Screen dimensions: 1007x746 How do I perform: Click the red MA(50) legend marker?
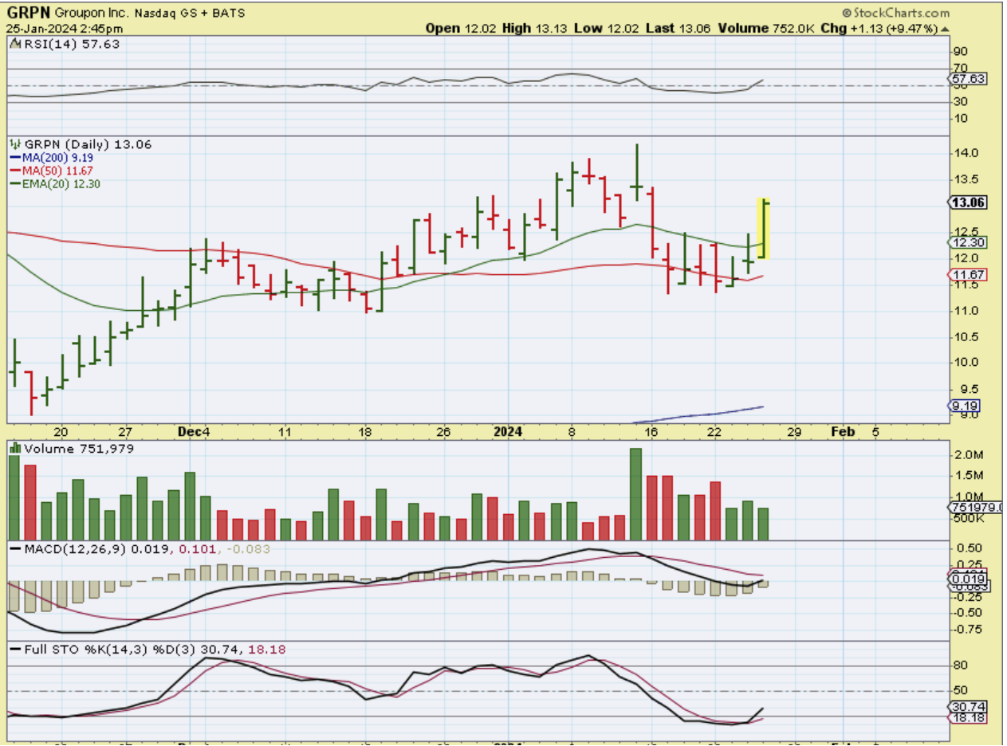click(13, 171)
